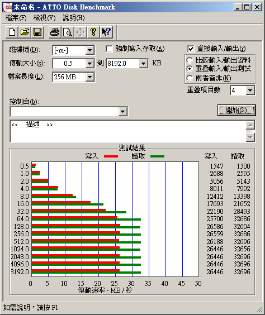Open the 0.5 minimum transfer size dropdown

click(89, 64)
